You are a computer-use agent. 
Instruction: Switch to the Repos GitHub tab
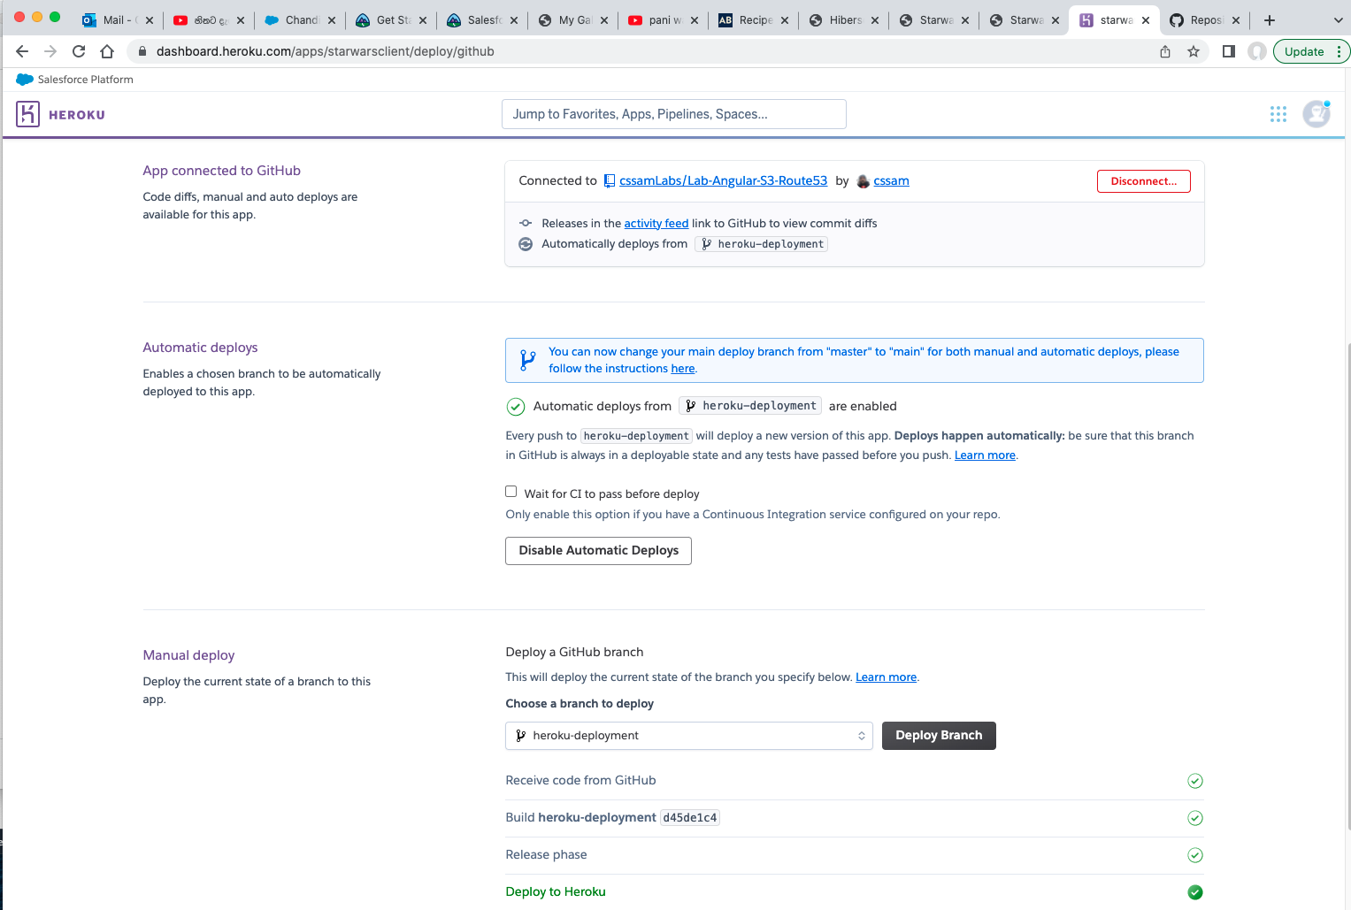point(1207,19)
